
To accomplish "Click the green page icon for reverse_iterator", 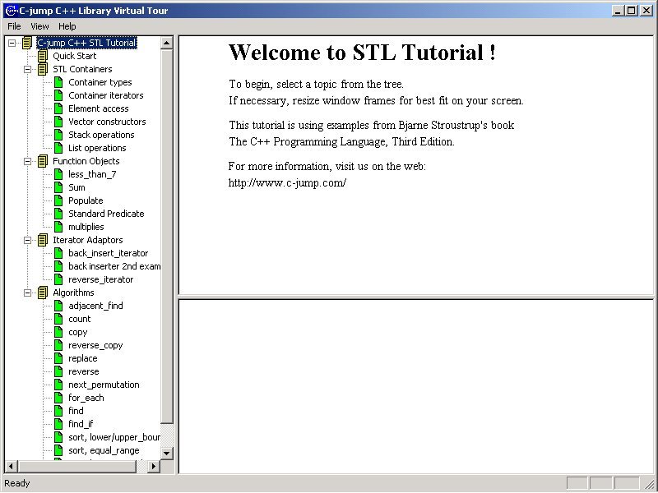I will coord(58,279).
